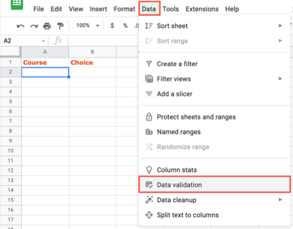
Task: Click the lightbulb icon for Column stats
Action: tap(149, 170)
